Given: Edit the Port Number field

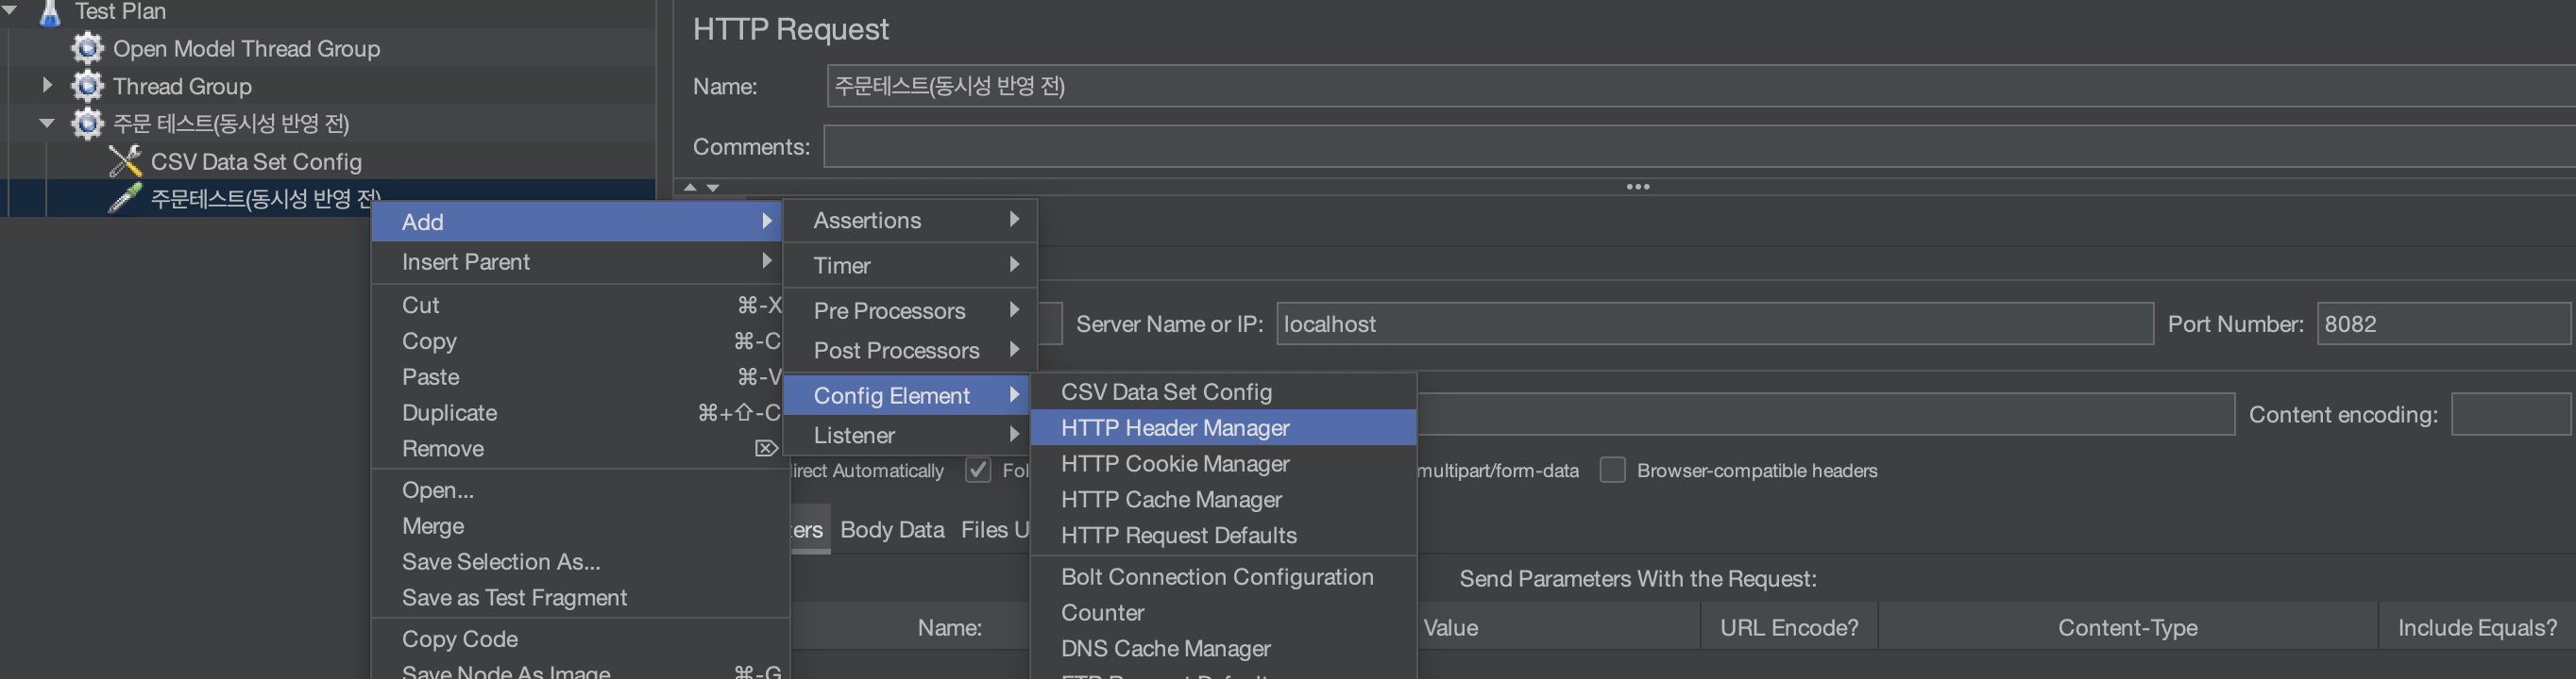Looking at the screenshot, I should tap(2443, 324).
